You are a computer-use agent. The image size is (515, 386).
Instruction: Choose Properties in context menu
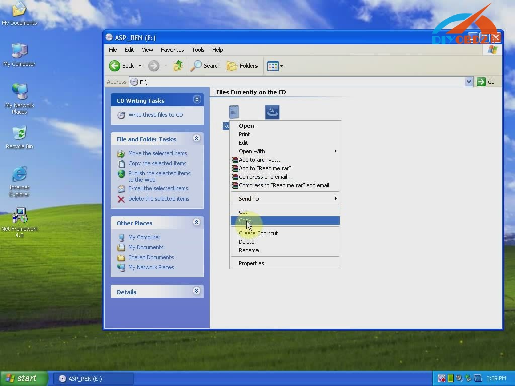(x=285, y=263)
